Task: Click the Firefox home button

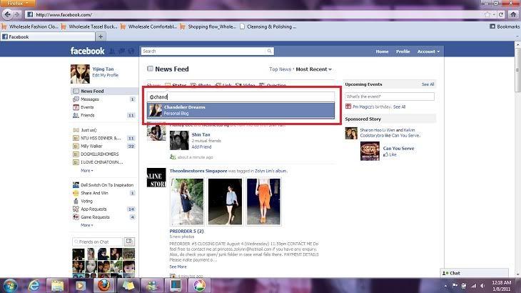Action: click(x=514, y=14)
